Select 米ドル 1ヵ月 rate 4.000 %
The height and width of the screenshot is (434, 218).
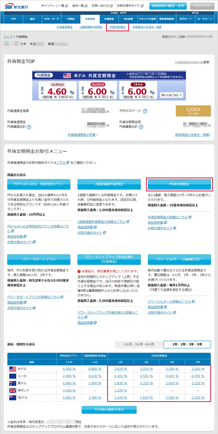pos(69,369)
